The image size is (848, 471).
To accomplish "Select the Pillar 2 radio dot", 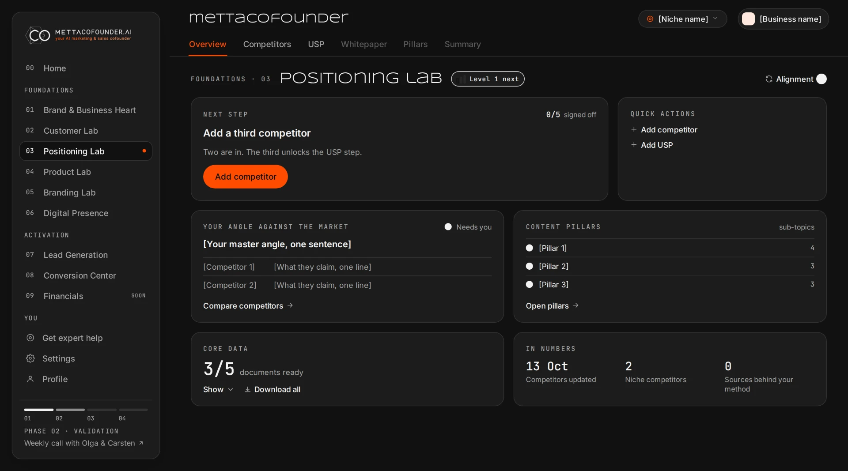I will tap(530, 266).
